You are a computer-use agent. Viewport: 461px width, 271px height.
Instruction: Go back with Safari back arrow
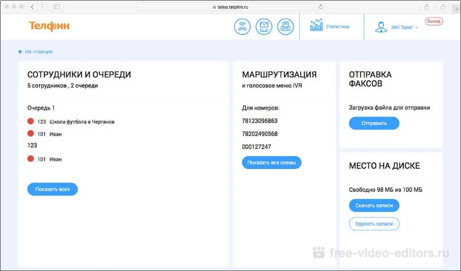coord(33,7)
